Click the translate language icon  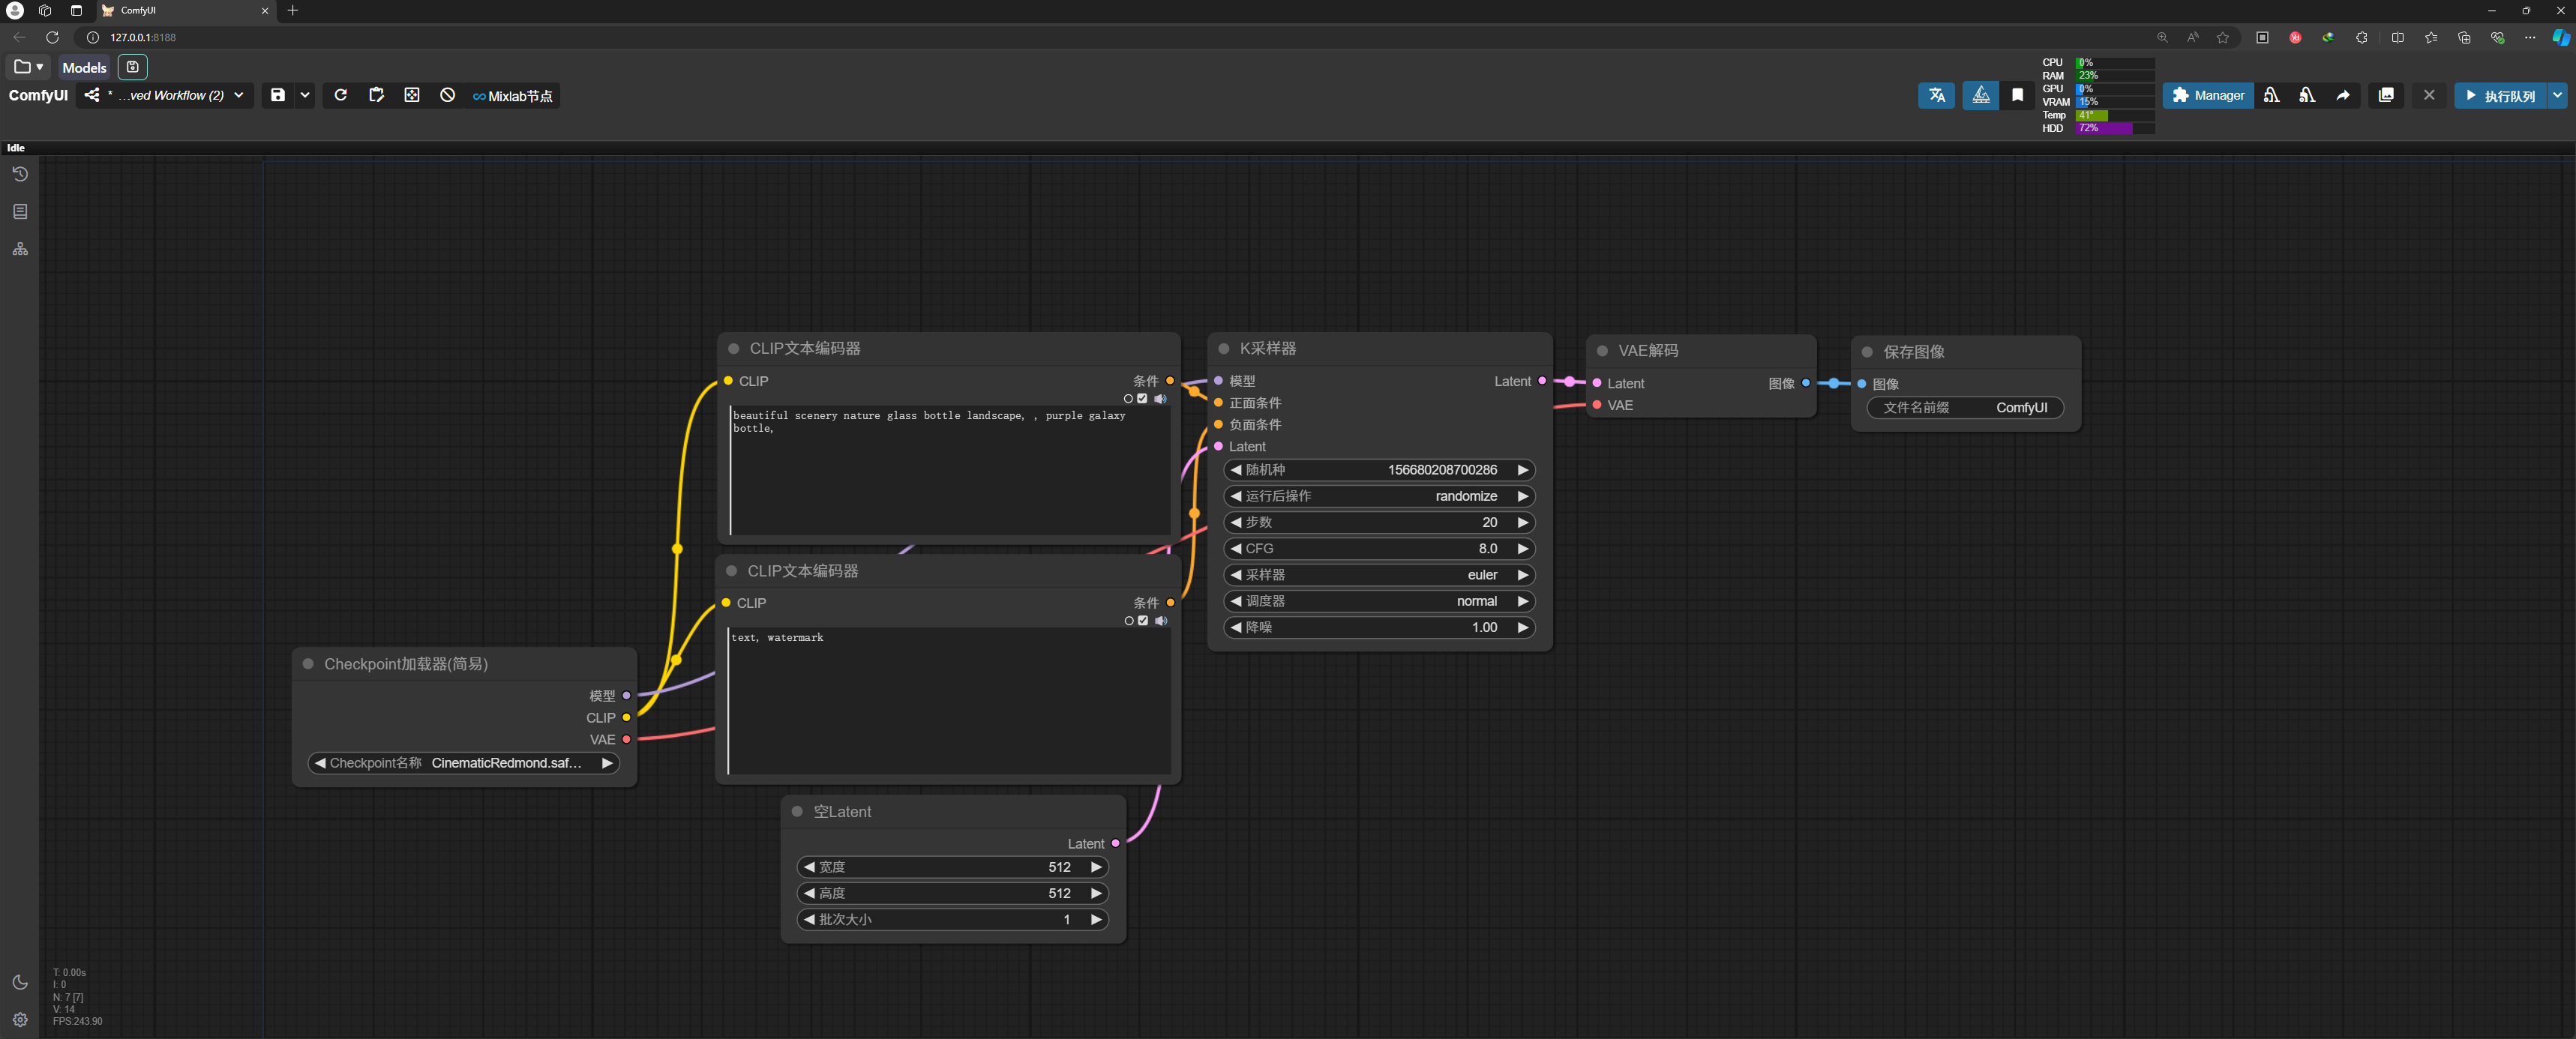point(1936,95)
